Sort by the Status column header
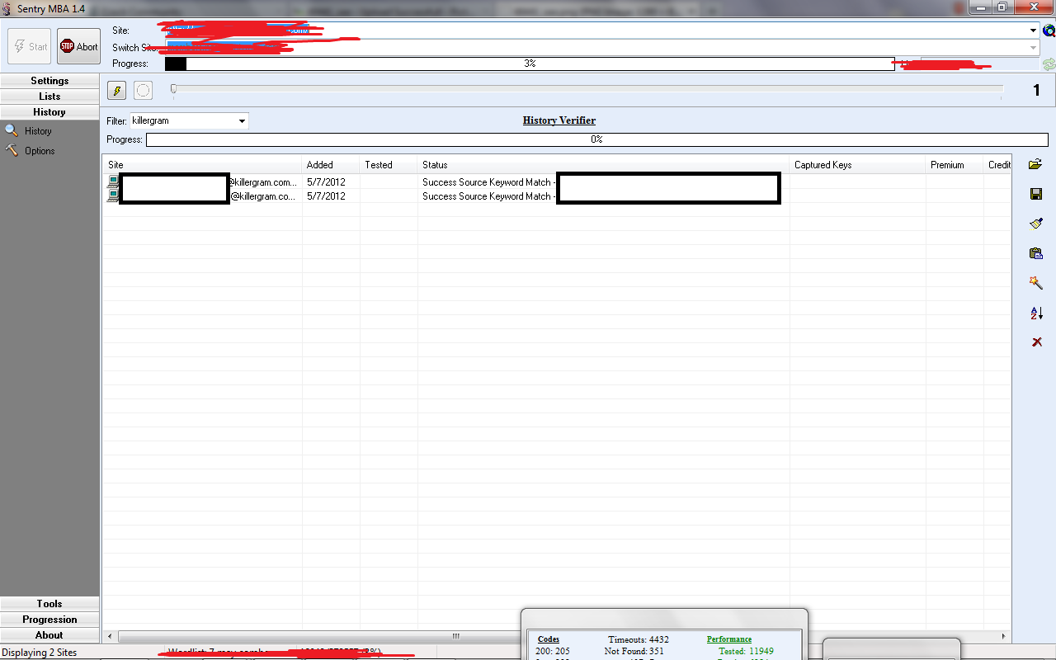The width and height of the screenshot is (1056, 660). pos(604,165)
